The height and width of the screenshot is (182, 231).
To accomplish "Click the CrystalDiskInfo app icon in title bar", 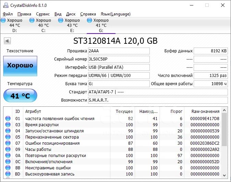I will 6,5.
